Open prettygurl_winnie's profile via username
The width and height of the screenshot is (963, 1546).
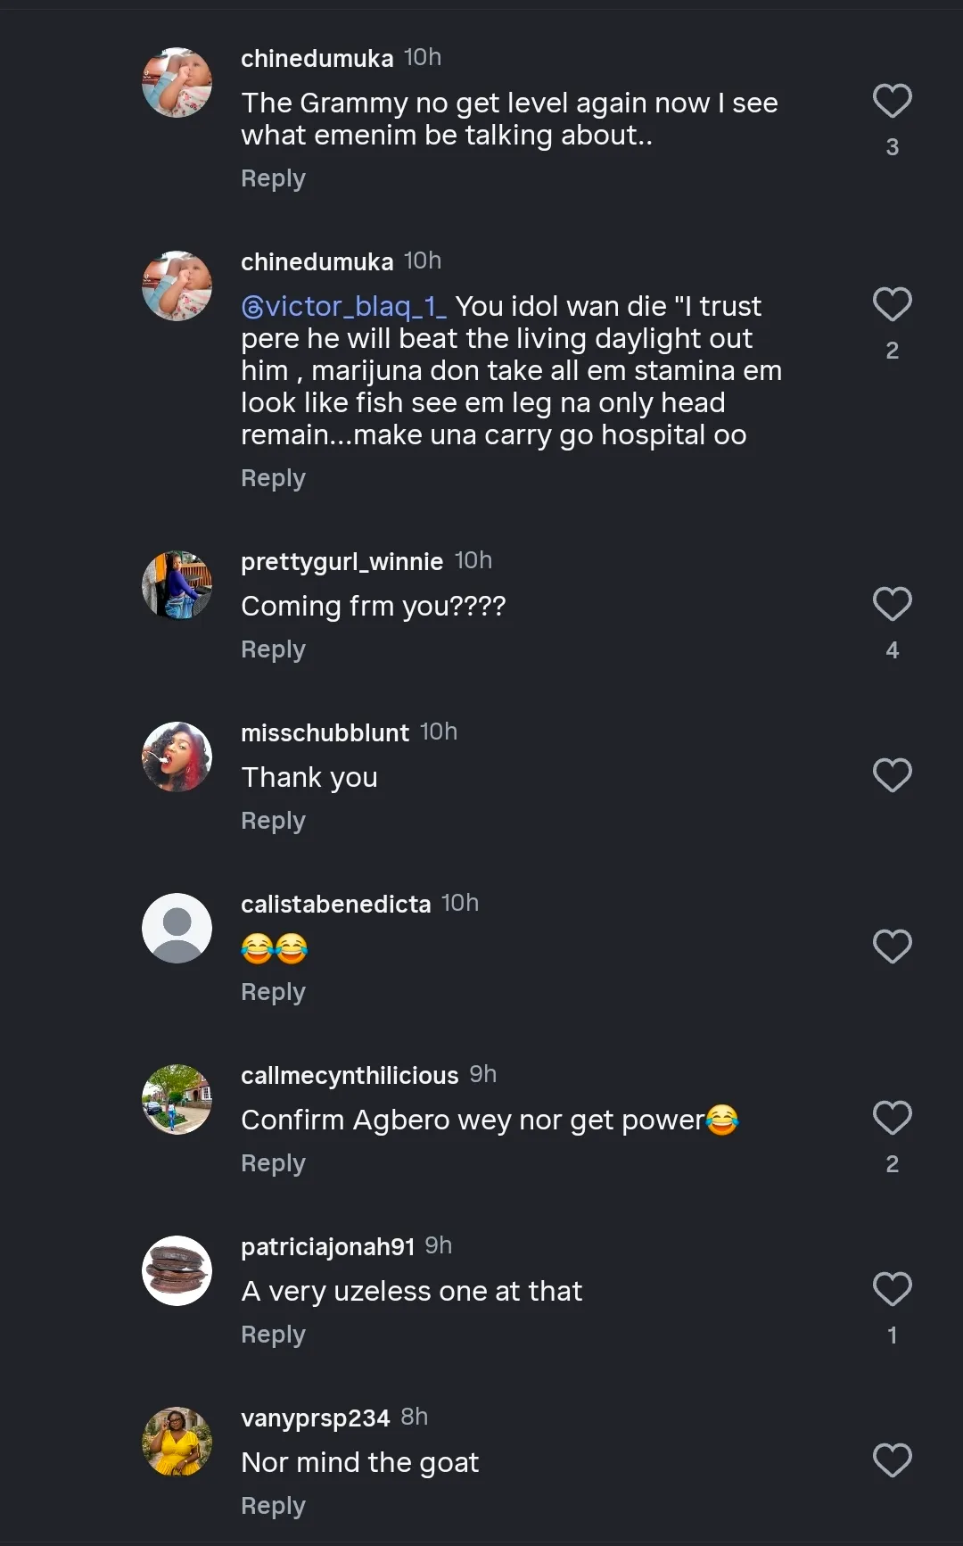pos(342,561)
